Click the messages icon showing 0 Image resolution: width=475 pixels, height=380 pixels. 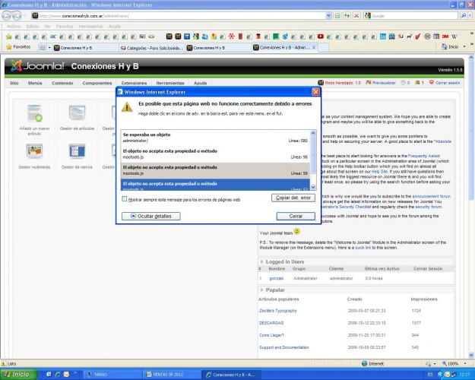point(404,82)
